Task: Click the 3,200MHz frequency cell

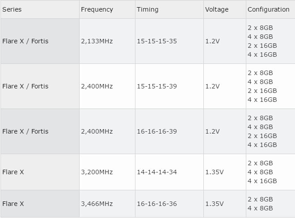Action: coord(107,172)
